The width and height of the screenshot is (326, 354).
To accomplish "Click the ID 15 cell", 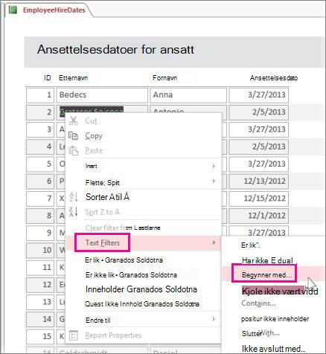I will coord(40,336).
